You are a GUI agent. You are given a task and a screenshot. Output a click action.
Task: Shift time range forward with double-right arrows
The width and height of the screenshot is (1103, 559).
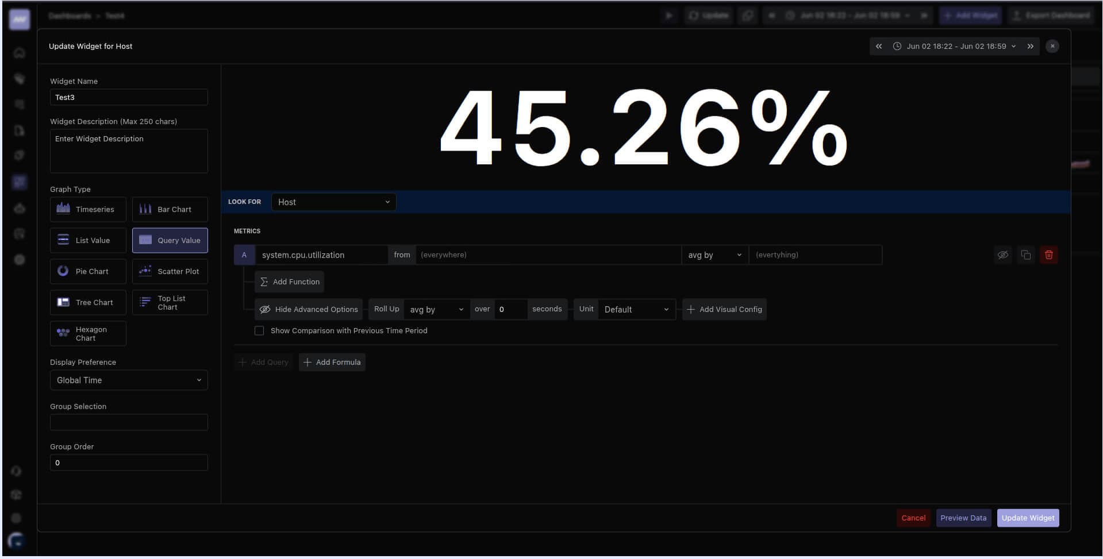tap(1031, 46)
